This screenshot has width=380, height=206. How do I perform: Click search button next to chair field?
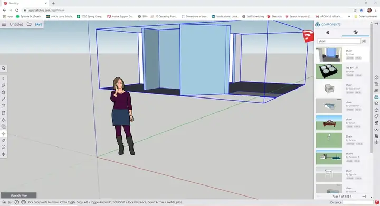pyautogui.click(x=364, y=41)
